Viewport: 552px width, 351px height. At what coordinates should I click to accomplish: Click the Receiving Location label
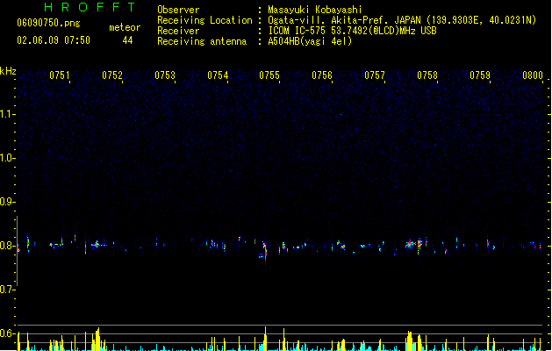coord(204,20)
